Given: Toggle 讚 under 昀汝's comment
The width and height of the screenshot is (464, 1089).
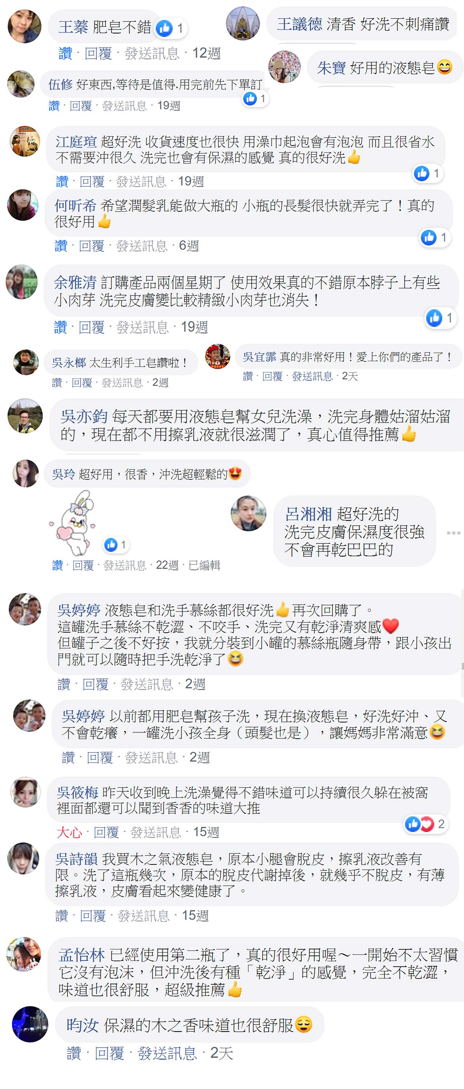Looking at the screenshot, I should (74, 1053).
